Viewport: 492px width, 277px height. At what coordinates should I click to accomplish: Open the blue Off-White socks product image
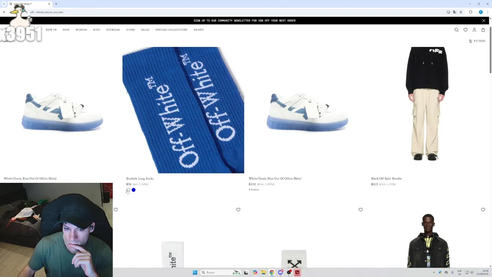click(183, 110)
